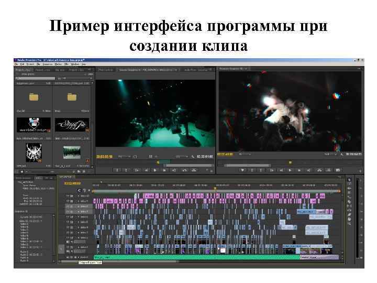Select the Slide tool
The width and height of the screenshot is (377, 283).
(349, 210)
